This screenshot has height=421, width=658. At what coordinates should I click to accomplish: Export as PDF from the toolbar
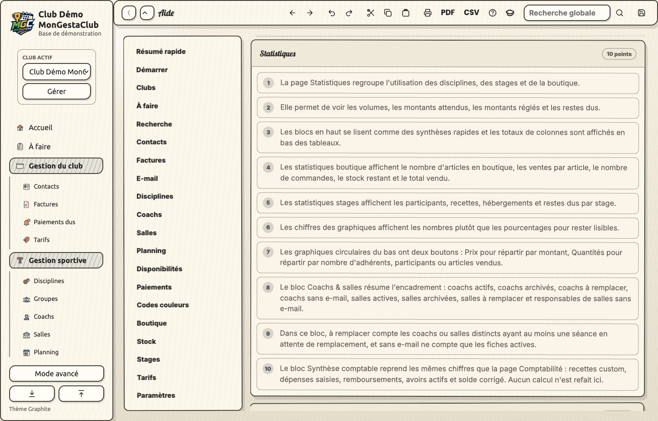[x=448, y=13]
